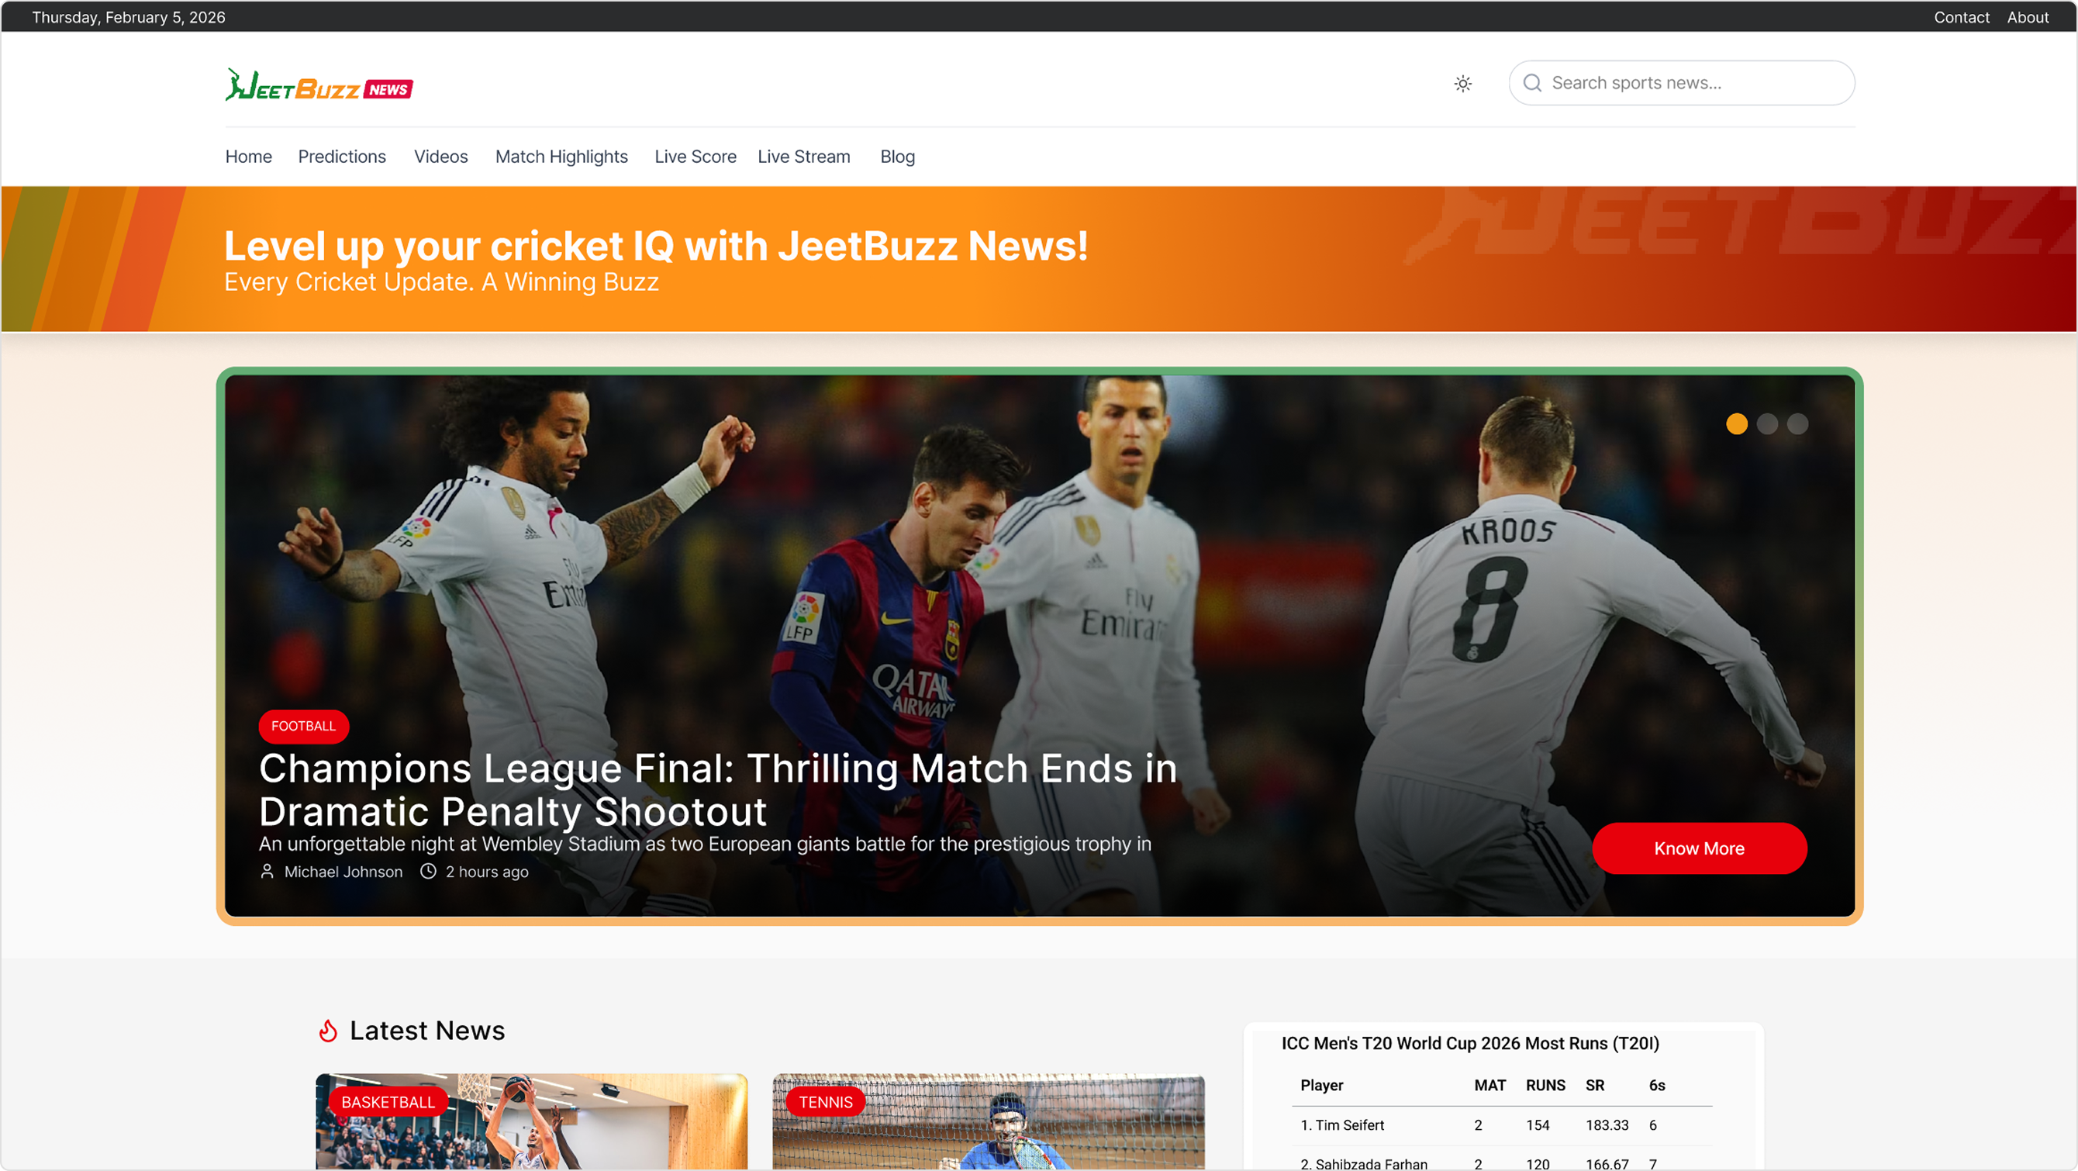Click the flame icon beside Latest News

coord(327,1030)
